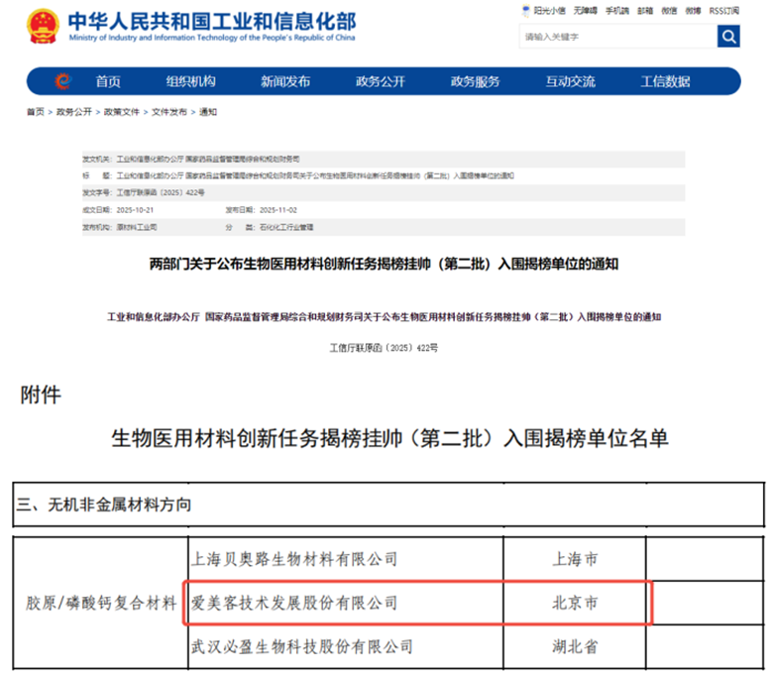Click the 成文日期 value 2025-10-21
The height and width of the screenshot is (677, 773).
pos(135,210)
